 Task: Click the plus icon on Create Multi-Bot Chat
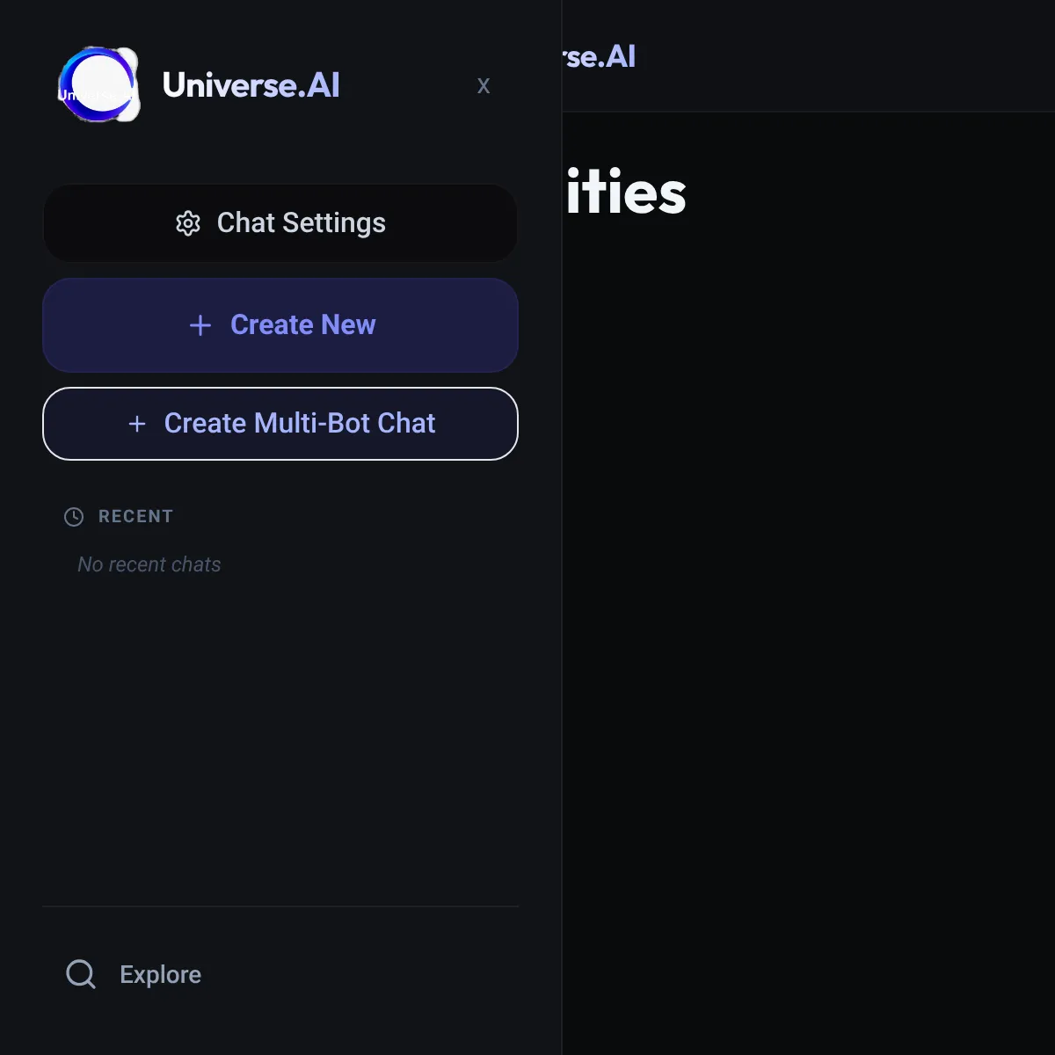click(137, 424)
